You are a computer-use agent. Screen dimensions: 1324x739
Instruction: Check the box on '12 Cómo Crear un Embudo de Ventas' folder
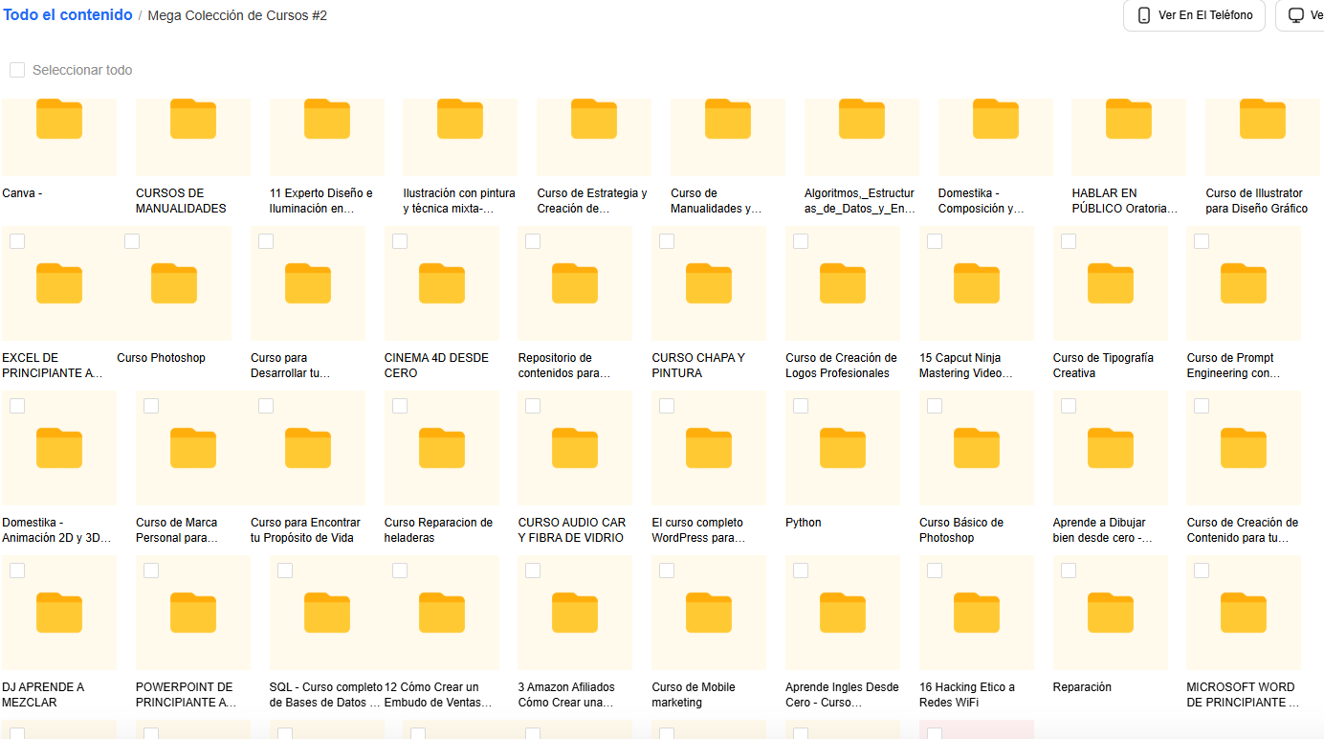point(400,571)
